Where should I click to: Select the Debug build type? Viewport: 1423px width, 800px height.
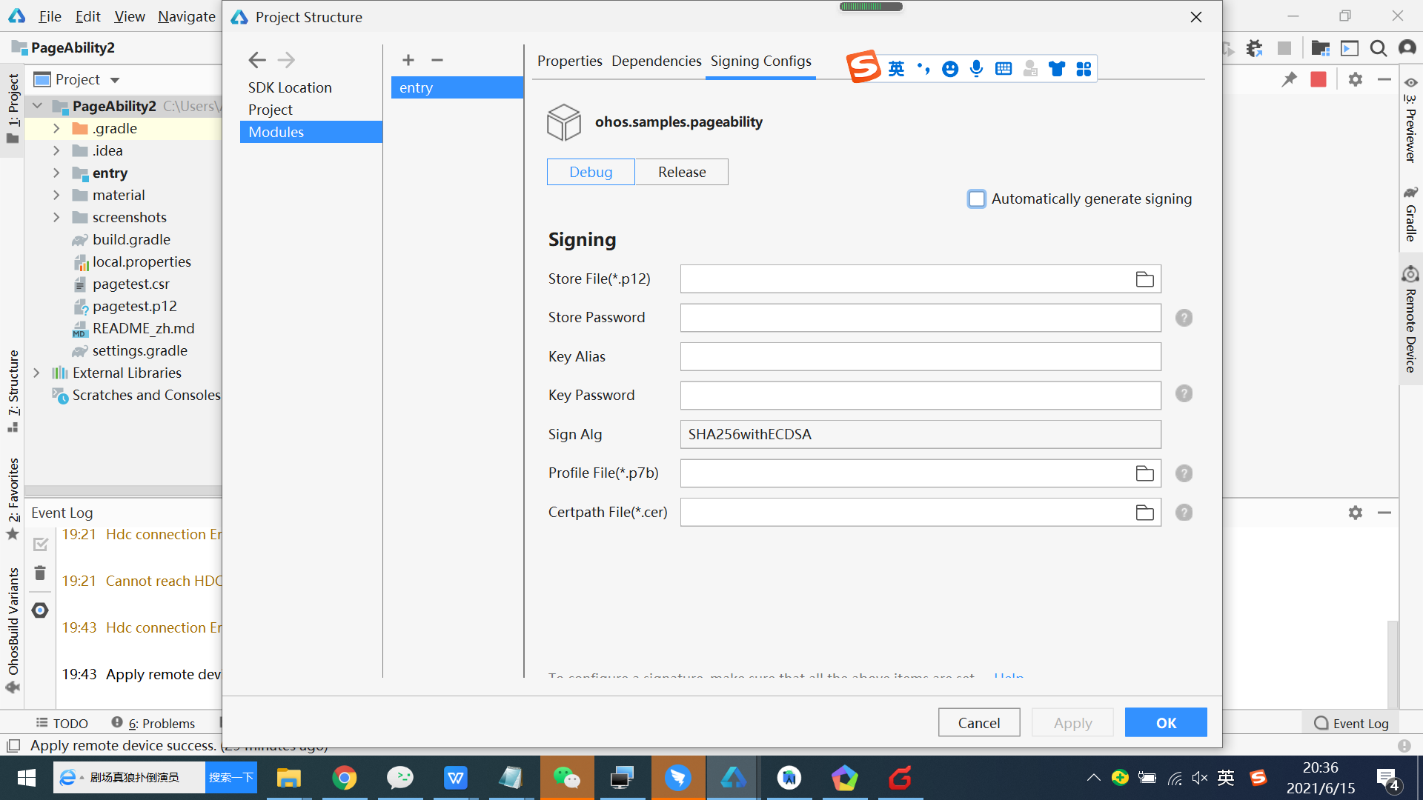(x=591, y=172)
